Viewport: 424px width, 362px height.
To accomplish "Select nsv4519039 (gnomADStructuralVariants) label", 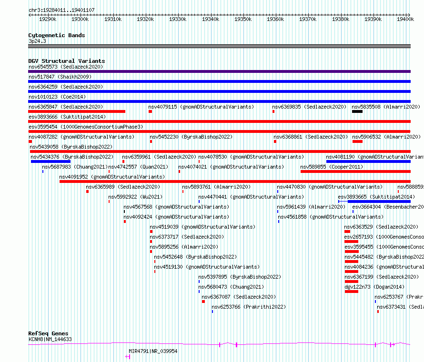I will click(x=202, y=227).
